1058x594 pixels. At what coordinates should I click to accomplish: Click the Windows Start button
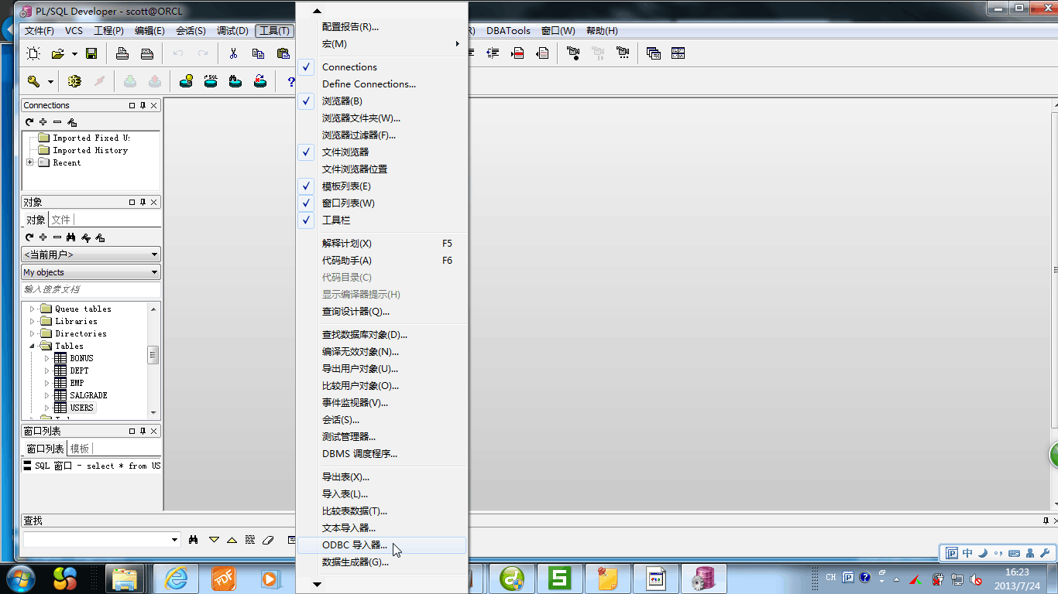click(21, 578)
